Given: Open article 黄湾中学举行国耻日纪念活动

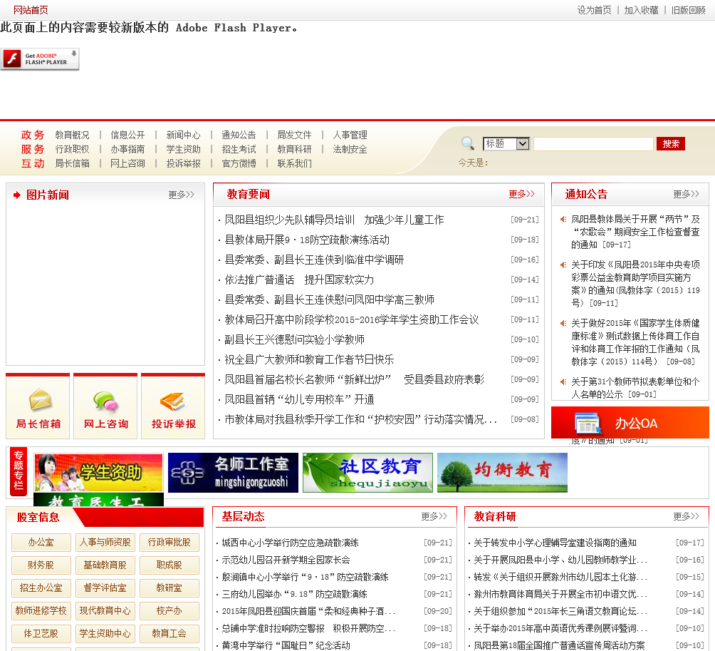Looking at the screenshot, I should coord(286,645).
